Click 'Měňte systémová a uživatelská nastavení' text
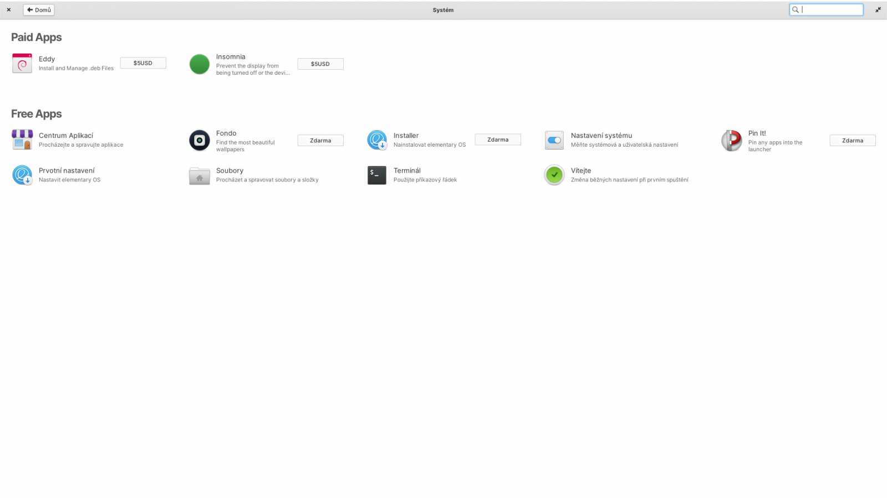The width and height of the screenshot is (887, 498). point(624,144)
